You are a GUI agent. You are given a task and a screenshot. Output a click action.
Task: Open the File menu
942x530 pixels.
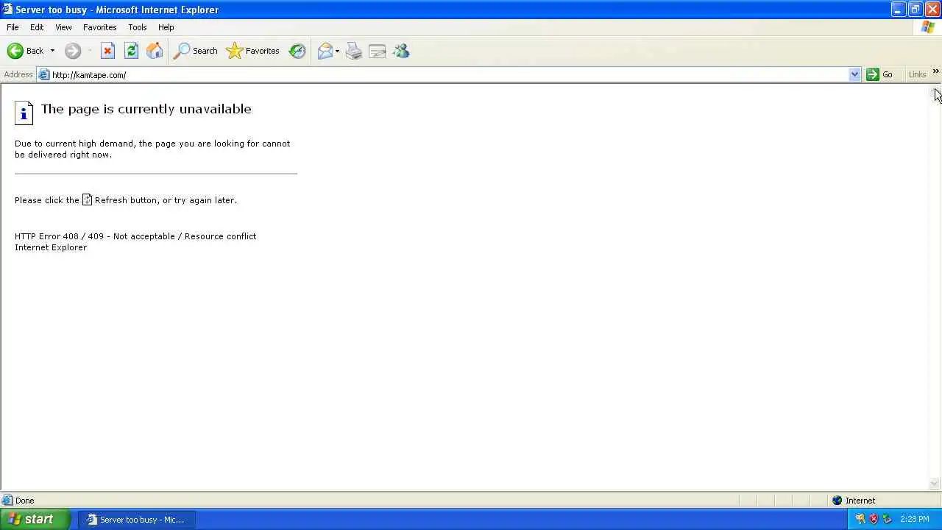[13, 27]
